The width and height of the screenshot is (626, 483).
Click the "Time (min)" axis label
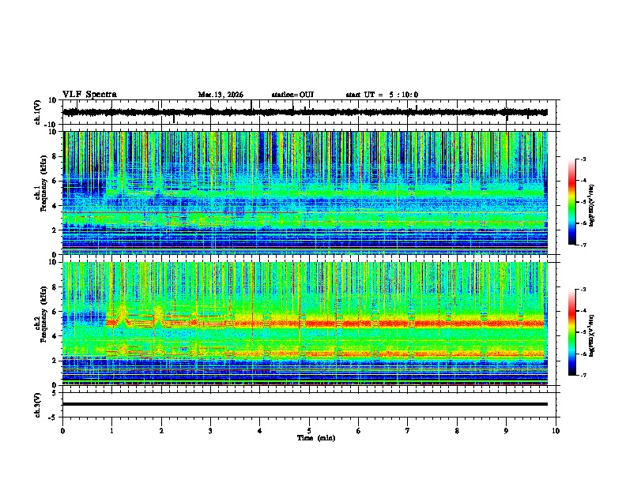click(x=316, y=438)
